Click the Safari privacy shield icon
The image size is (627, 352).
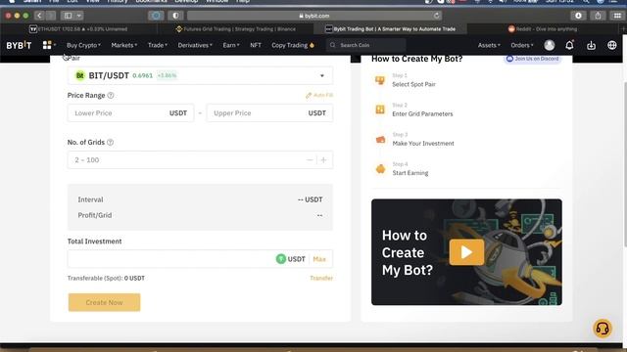tap(175, 16)
